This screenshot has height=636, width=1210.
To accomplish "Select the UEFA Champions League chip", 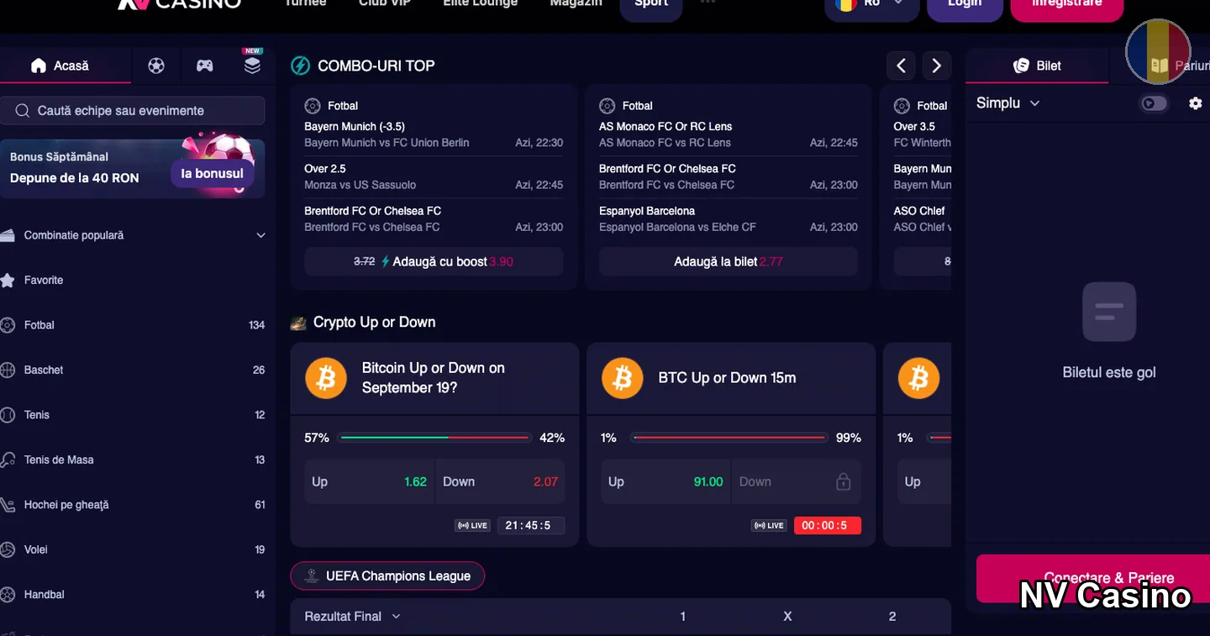I will (x=387, y=576).
